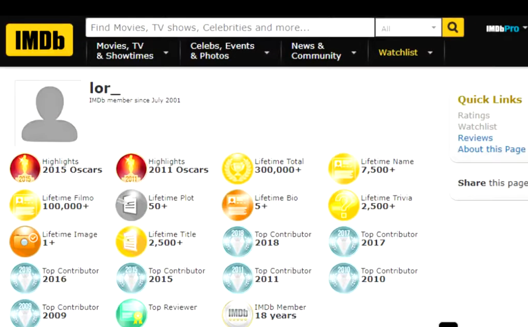Open the Ratings quick link

(x=473, y=115)
